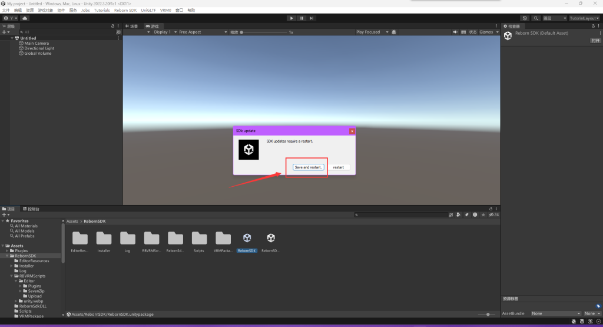Toggle Mute Audio in the Game view
The height and width of the screenshot is (327, 603).
coord(455,32)
